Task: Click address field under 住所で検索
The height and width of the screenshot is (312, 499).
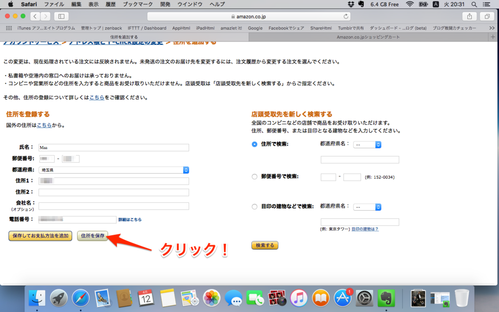Action: (x=360, y=160)
